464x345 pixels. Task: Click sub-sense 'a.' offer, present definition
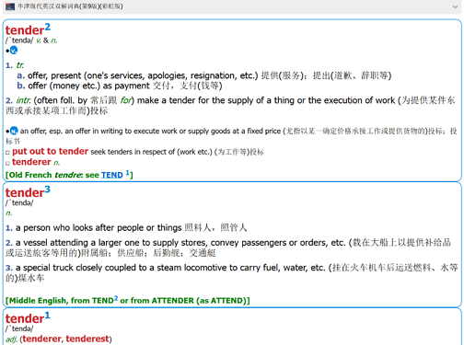pyautogui.click(x=204, y=75)
